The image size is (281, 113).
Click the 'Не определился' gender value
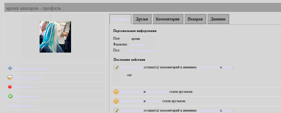pos(143,50)
